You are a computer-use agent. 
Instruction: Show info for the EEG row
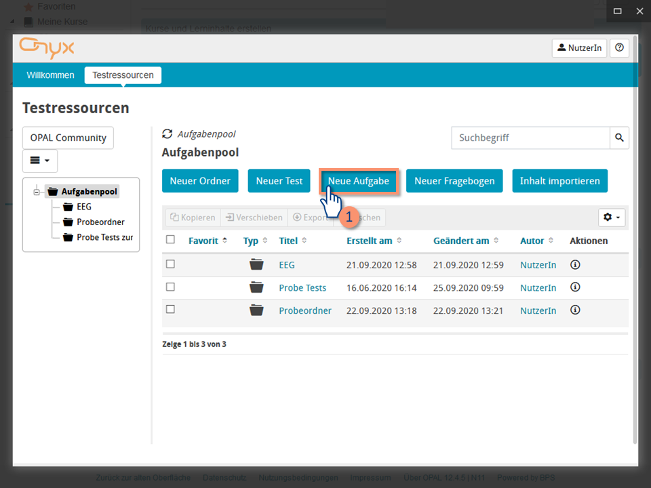575,265
